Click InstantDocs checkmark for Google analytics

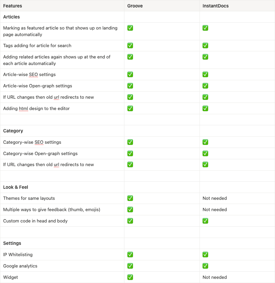(x=205, y=266)
